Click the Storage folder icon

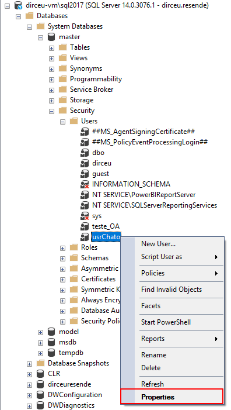coord(62,100)
